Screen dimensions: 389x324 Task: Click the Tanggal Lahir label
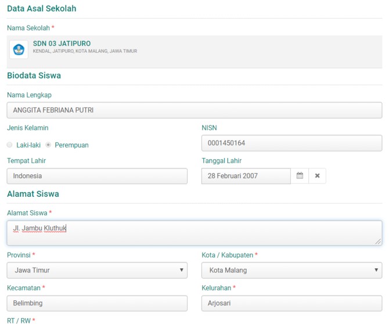pyautogui.click(x=222, y=161)
